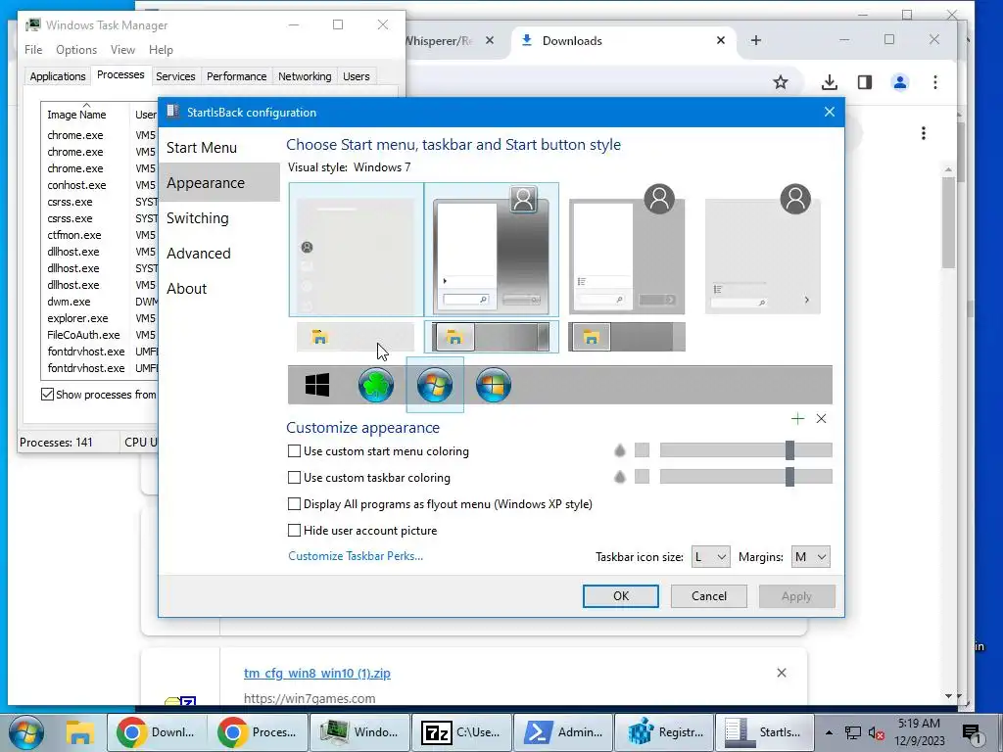Viewport: 1003px width, 752px height.
Task: Click the Windows Start orb on taskbar
Action: pyautogui.click(x=26, y=732)
